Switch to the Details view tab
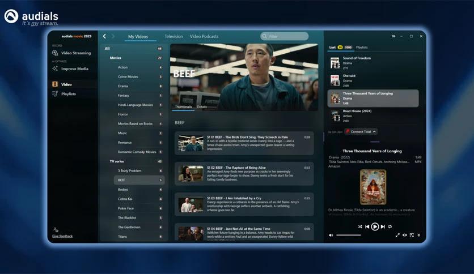Image resolution: width=474 pixels, height=274 pixels. [x=202, y=106]
